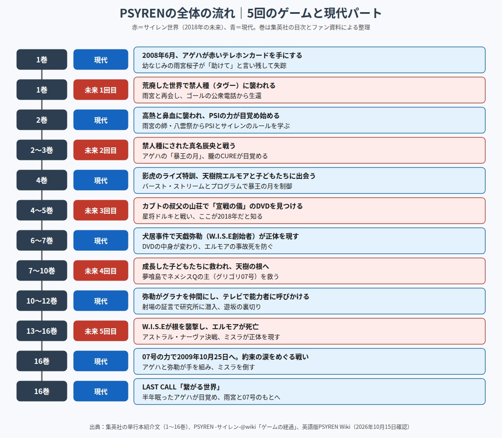Image resolution: width=502 pixels, height=438 pixels.
Task: Click the '6〜7巻' volume badge
Action: [x=42, y=240]
